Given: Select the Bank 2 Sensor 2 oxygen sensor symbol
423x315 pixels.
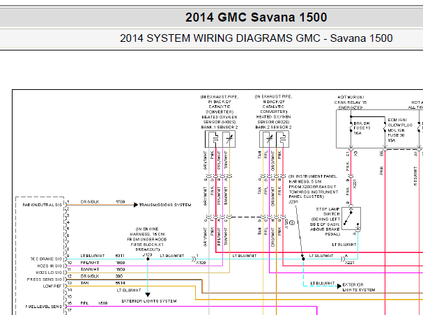Looking at the screenshot, I should click(274, 139).
